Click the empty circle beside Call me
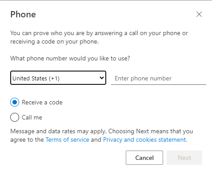Viewport: 212px width, 171px height. (15, 117)
